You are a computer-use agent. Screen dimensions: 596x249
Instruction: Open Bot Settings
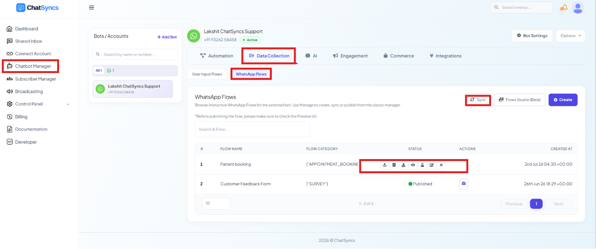pyautogui.click(x=532, y=36)
